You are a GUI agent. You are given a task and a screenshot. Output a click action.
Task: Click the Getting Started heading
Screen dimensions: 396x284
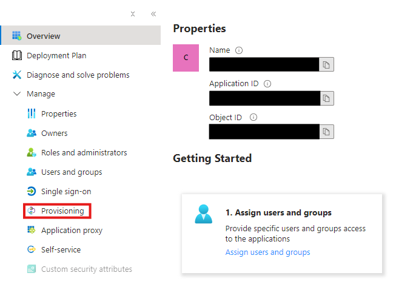(x=212, y=158)
